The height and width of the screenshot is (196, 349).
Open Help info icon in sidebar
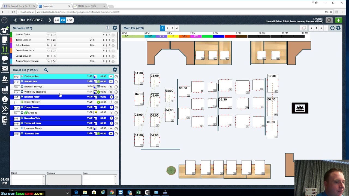coord(5,100)
